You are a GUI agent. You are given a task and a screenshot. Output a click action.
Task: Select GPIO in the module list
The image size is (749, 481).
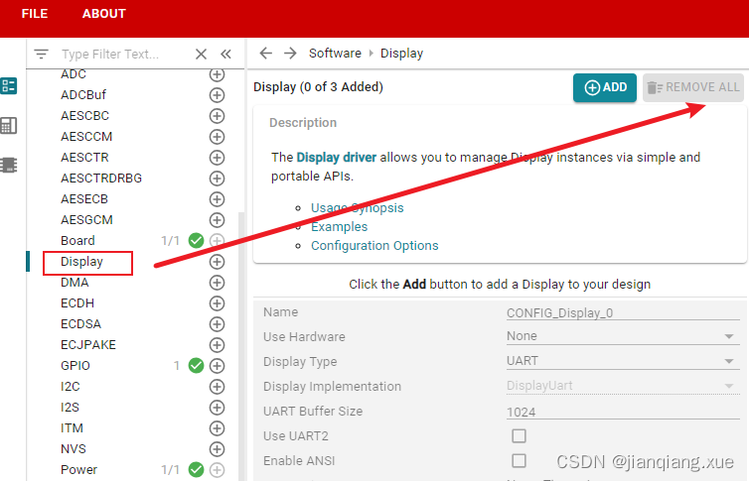pos(75,366)
